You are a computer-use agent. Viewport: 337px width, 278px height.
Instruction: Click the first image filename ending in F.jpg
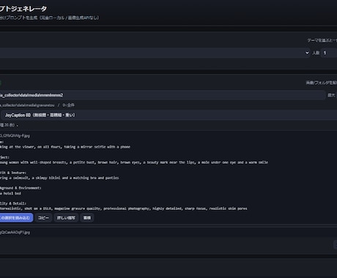pos(15,135)
